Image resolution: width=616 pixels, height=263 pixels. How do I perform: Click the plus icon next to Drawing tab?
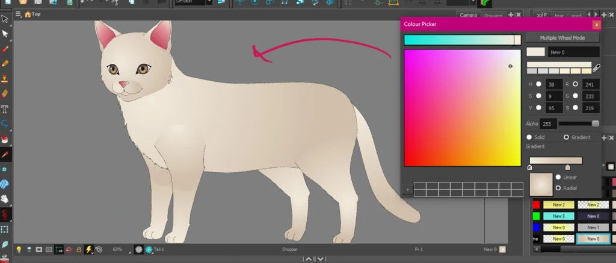(x=511, y=15)
